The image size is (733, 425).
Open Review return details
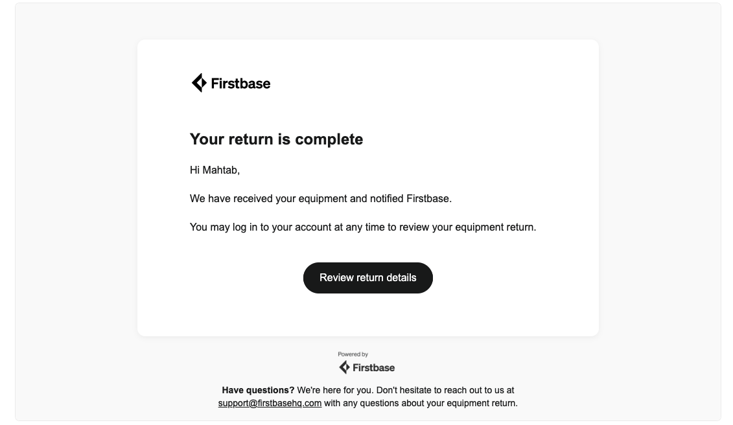pos(368,278)
